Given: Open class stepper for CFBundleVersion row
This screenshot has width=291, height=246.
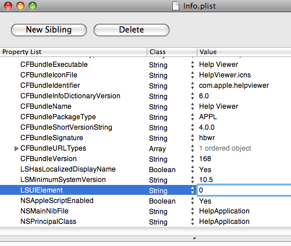Looking at the screenshot, I should click(x=192, y=159).
